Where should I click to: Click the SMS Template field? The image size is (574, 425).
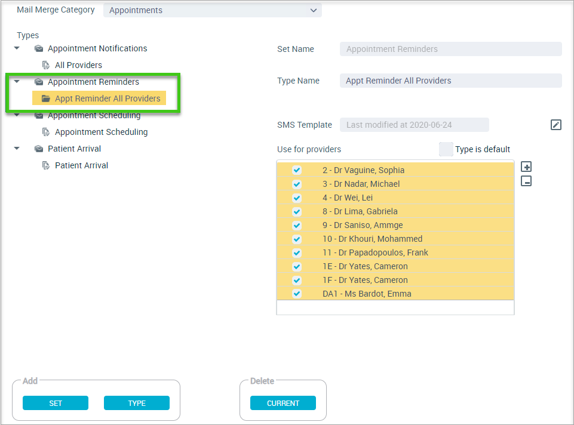tap(415, 125)
